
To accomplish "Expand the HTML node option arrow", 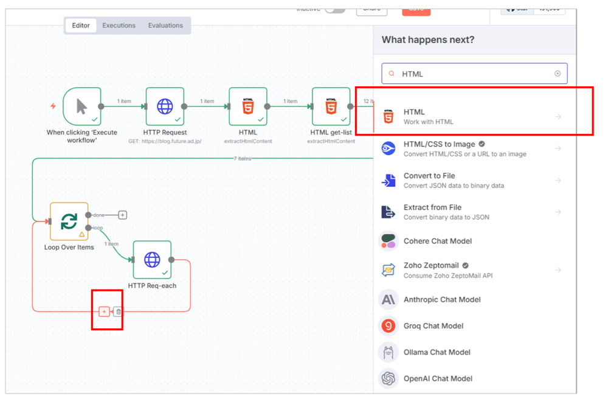I will click(558, 117).
